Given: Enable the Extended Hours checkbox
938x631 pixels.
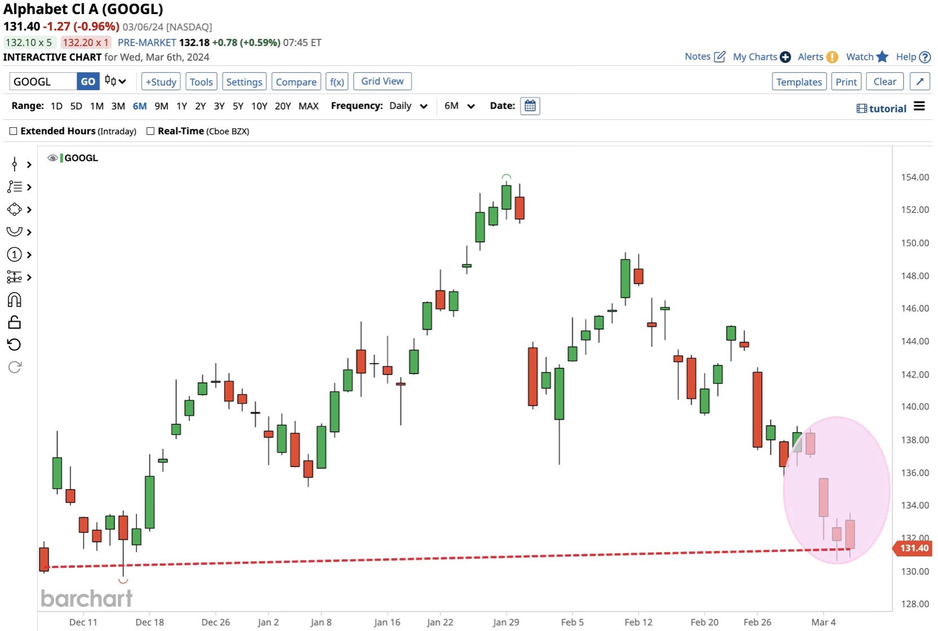Looking at the screenshot, I should (13, 131).
